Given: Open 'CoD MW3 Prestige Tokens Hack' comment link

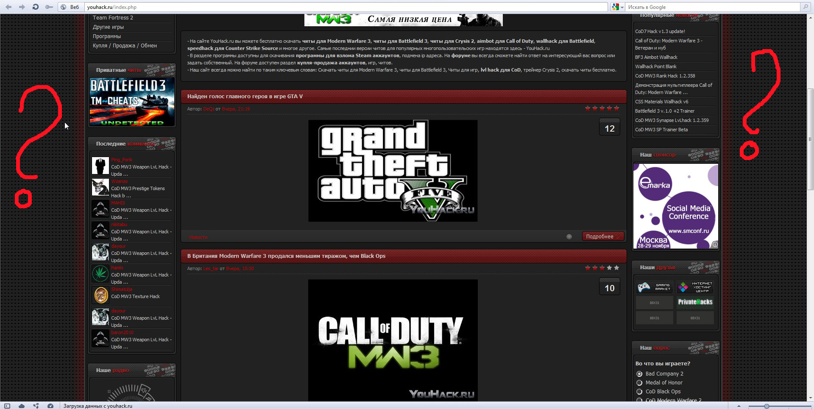Looking at the screenshot, I should click(x=138, y=192).
